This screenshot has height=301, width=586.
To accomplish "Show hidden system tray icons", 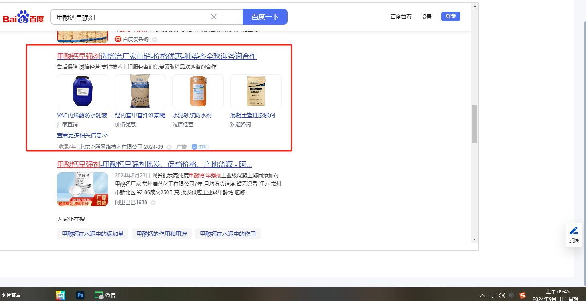I will (483, 295).
